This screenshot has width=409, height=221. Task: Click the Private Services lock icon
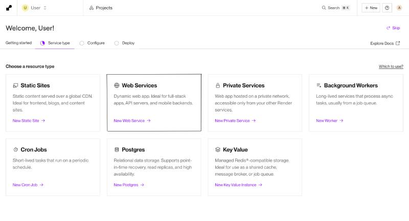point(218,85)
